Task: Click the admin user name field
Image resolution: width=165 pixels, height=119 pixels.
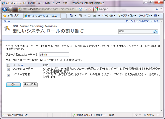Action: 54,55
